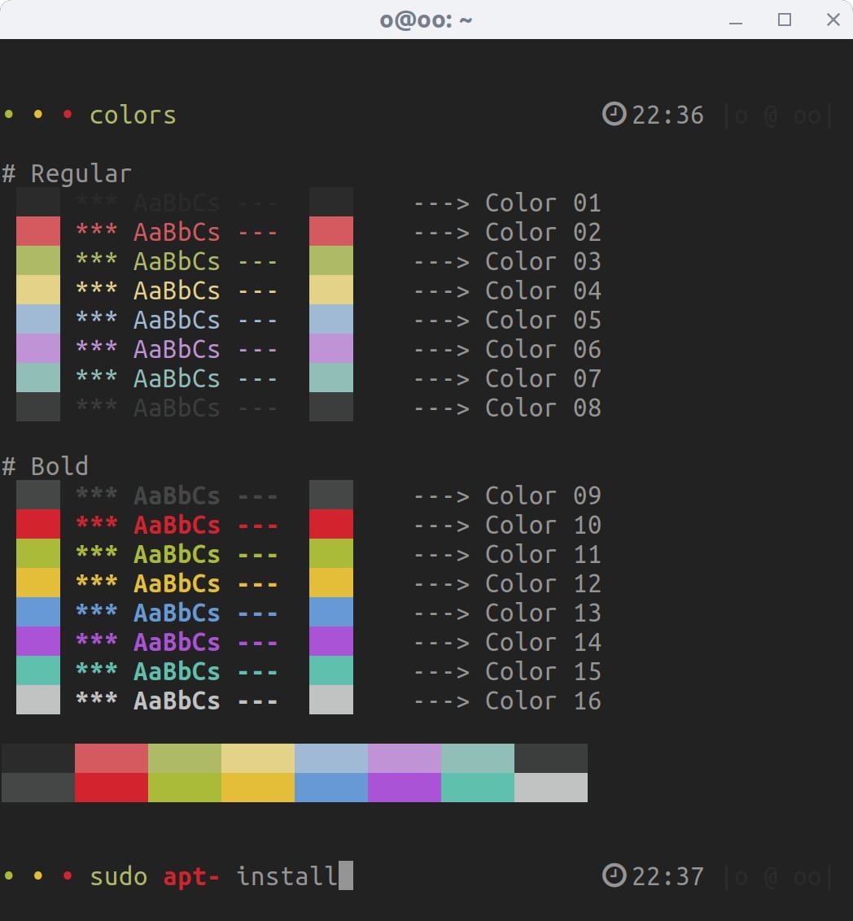Click the green dot before the sudo command
This screenshot has width=853, height=921.
coord(9,876)
